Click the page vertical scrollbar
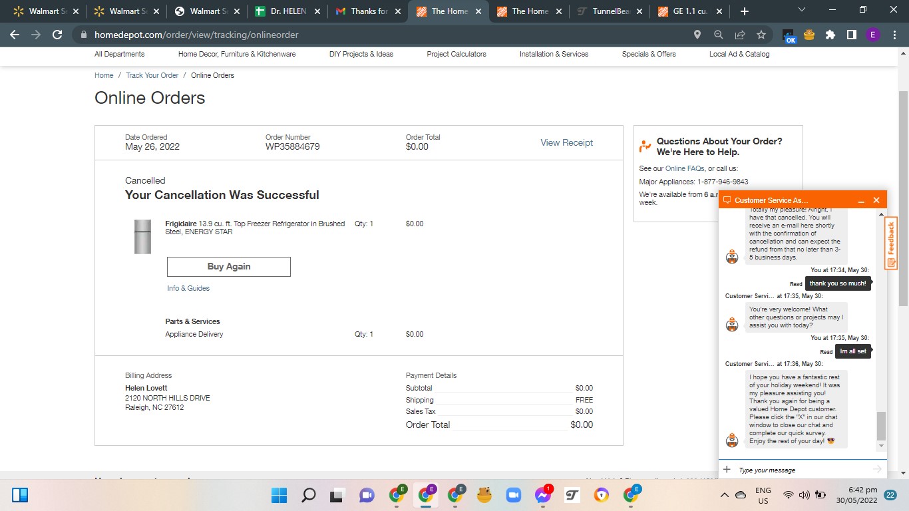 [x=903, y=200]
